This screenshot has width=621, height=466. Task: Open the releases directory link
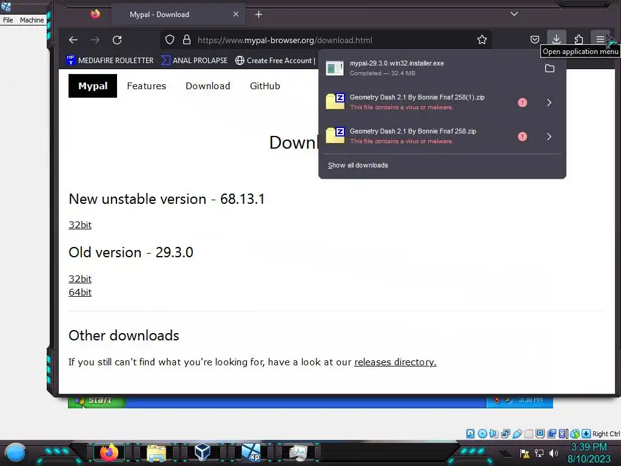(395, 362)
